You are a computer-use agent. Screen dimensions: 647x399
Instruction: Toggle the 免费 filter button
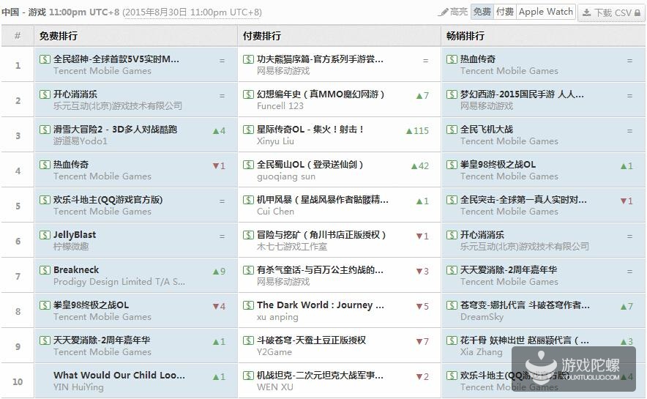[x=482, y=12]
